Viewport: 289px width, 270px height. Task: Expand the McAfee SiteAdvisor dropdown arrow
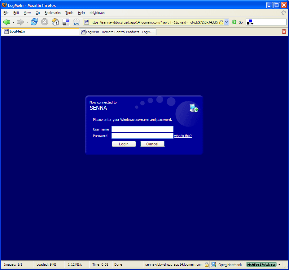279,264
